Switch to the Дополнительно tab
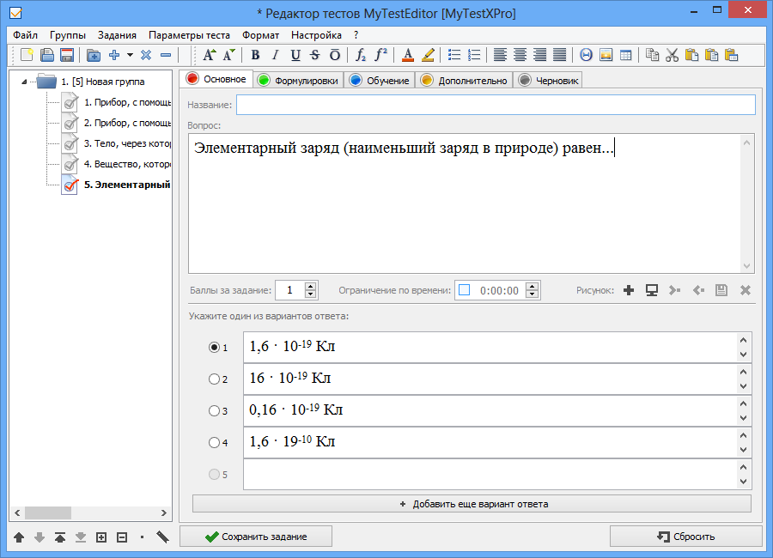This screenshot has width=773, height=558. (464, 81)
